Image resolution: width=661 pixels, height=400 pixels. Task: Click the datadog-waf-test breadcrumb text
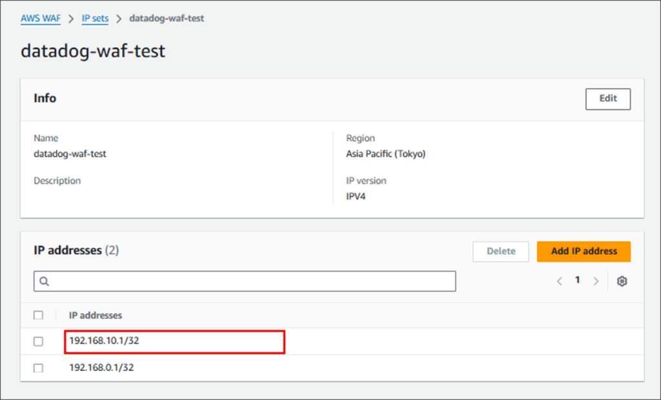(167, 19)
